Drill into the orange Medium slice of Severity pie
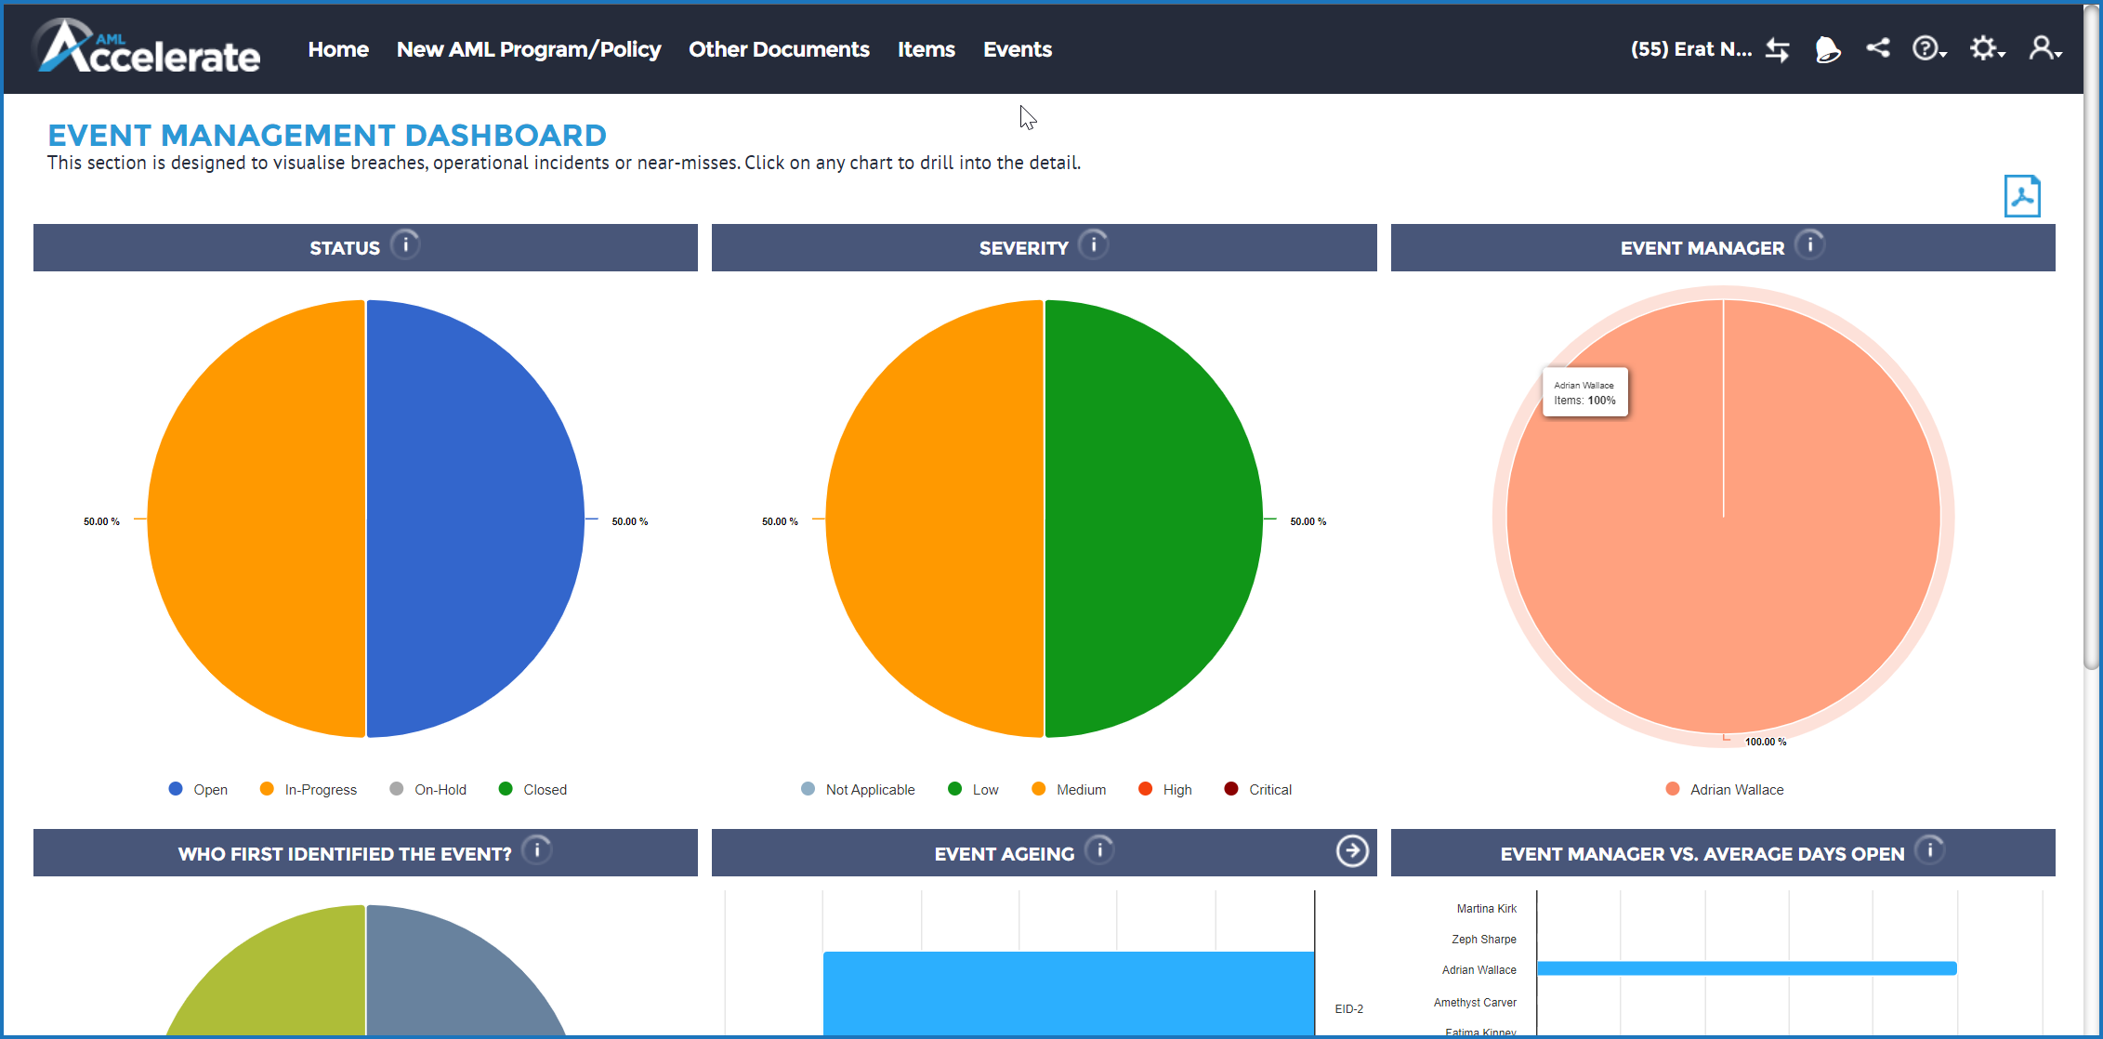 (935, 519)
